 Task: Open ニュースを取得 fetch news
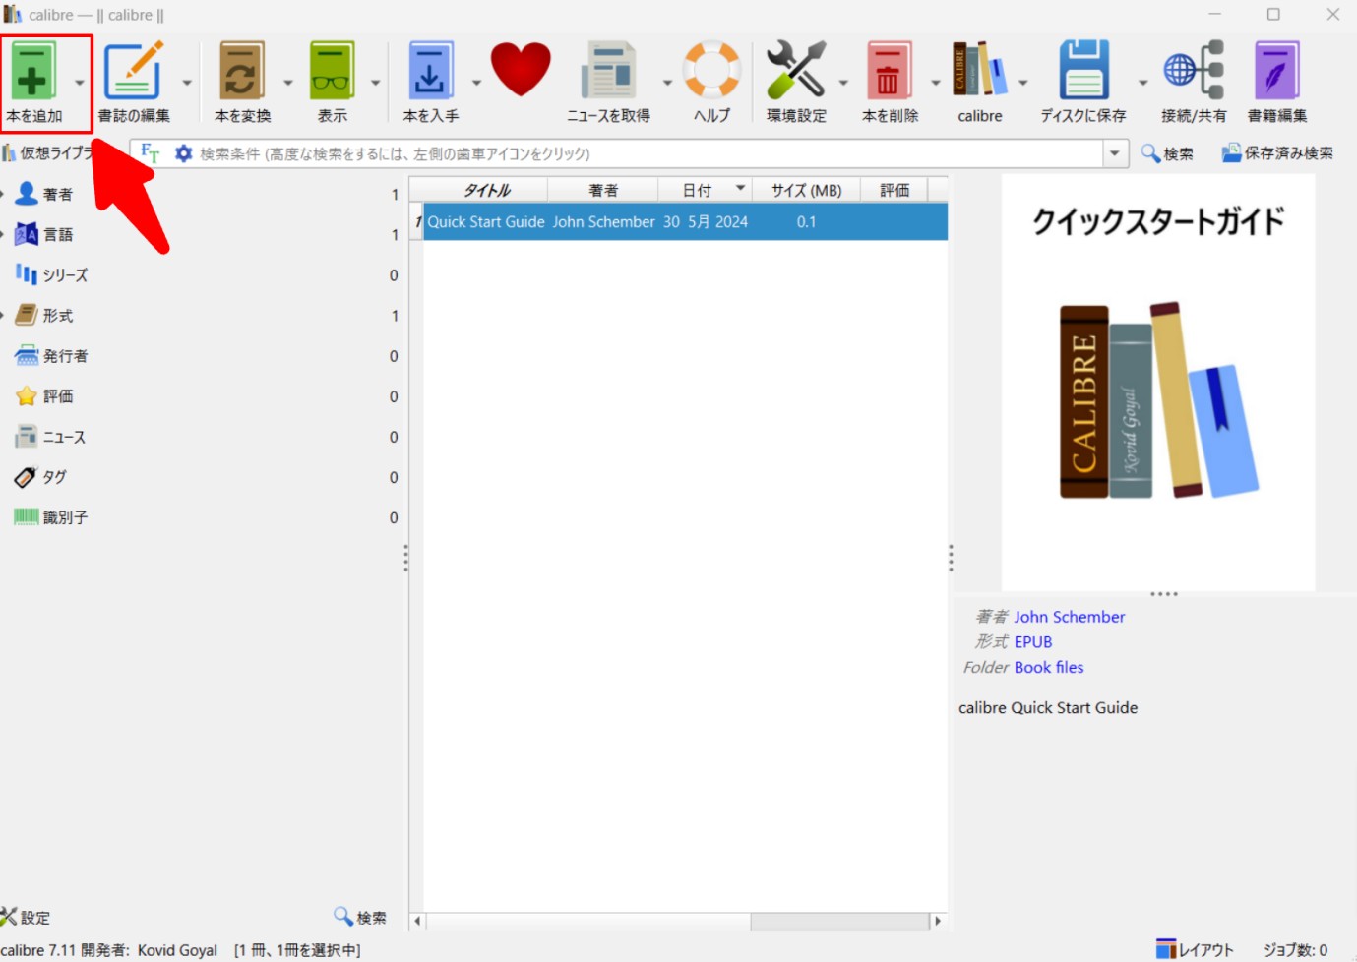[x=608, y=72]
